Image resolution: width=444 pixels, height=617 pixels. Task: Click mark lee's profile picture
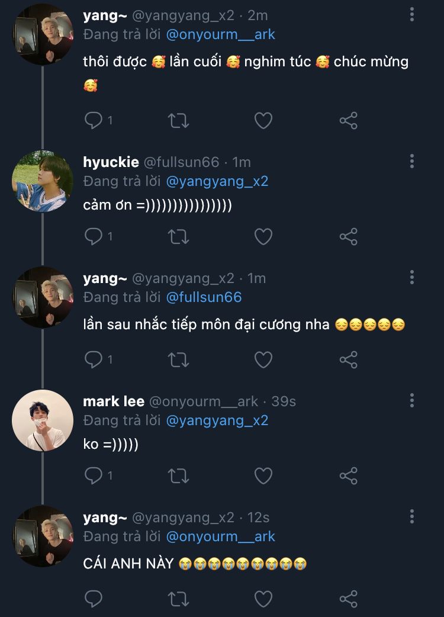(x=42, y=420)
